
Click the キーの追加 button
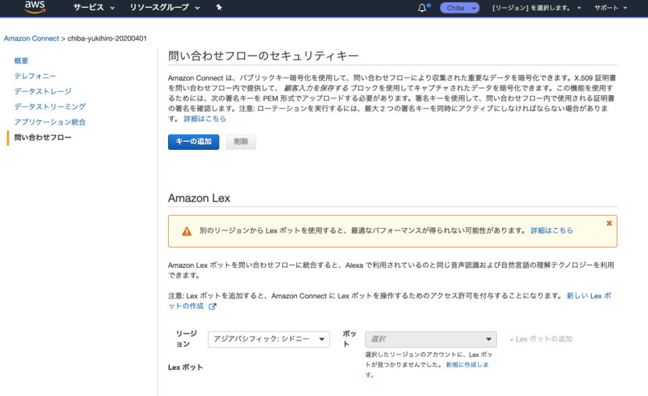194,142
